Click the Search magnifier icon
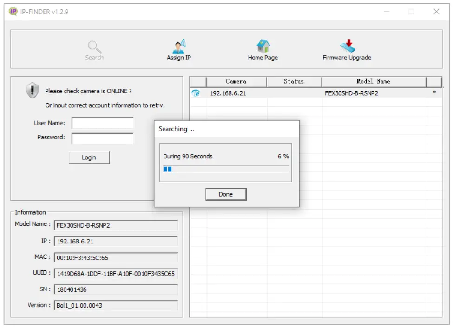This screenshot has height=328, width=453. (x=94, y=47)
